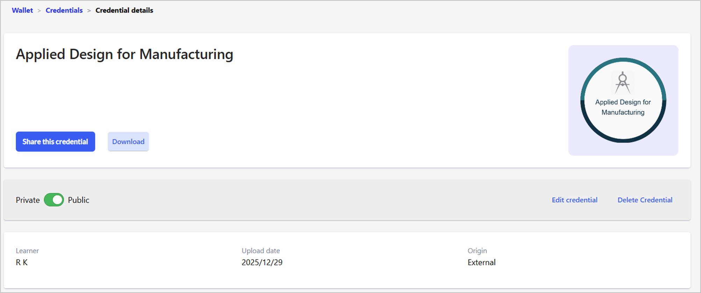Click the badge caption text inside the circle
The image size is (701, 293).
coord(623,107)
